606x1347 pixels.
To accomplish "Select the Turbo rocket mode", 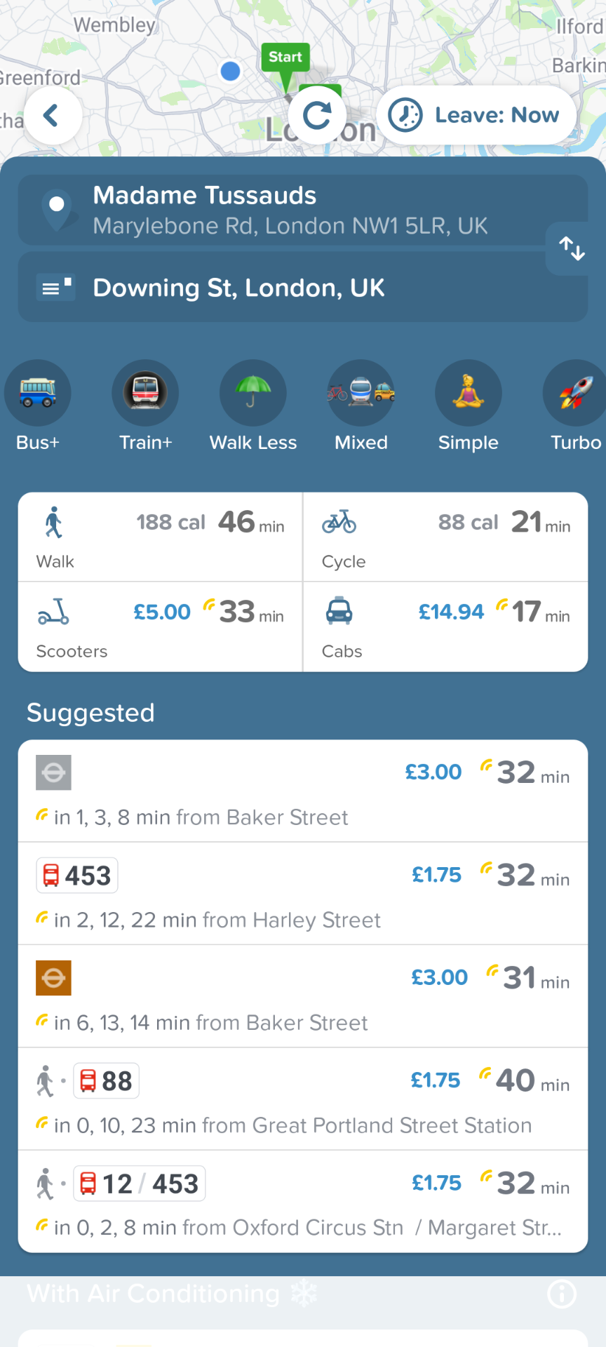I will click(575, 406).
